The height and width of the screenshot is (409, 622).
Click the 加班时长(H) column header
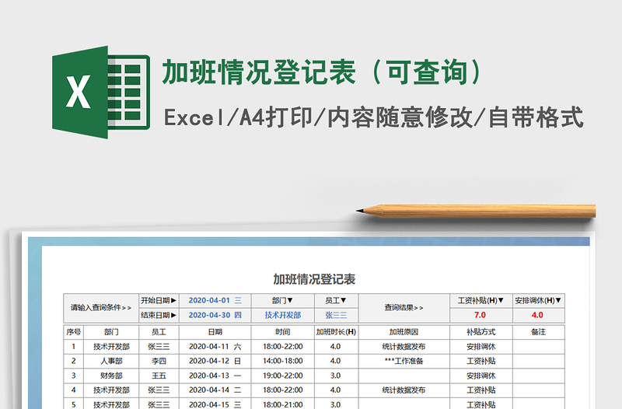(x=336, y=332)
